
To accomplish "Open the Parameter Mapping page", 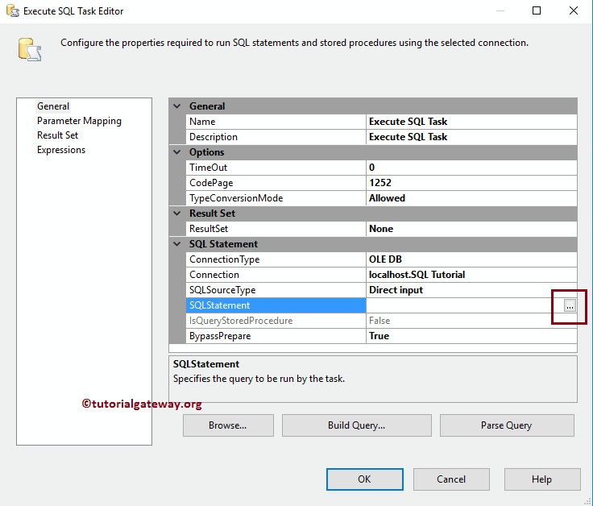I will [79, 121].
